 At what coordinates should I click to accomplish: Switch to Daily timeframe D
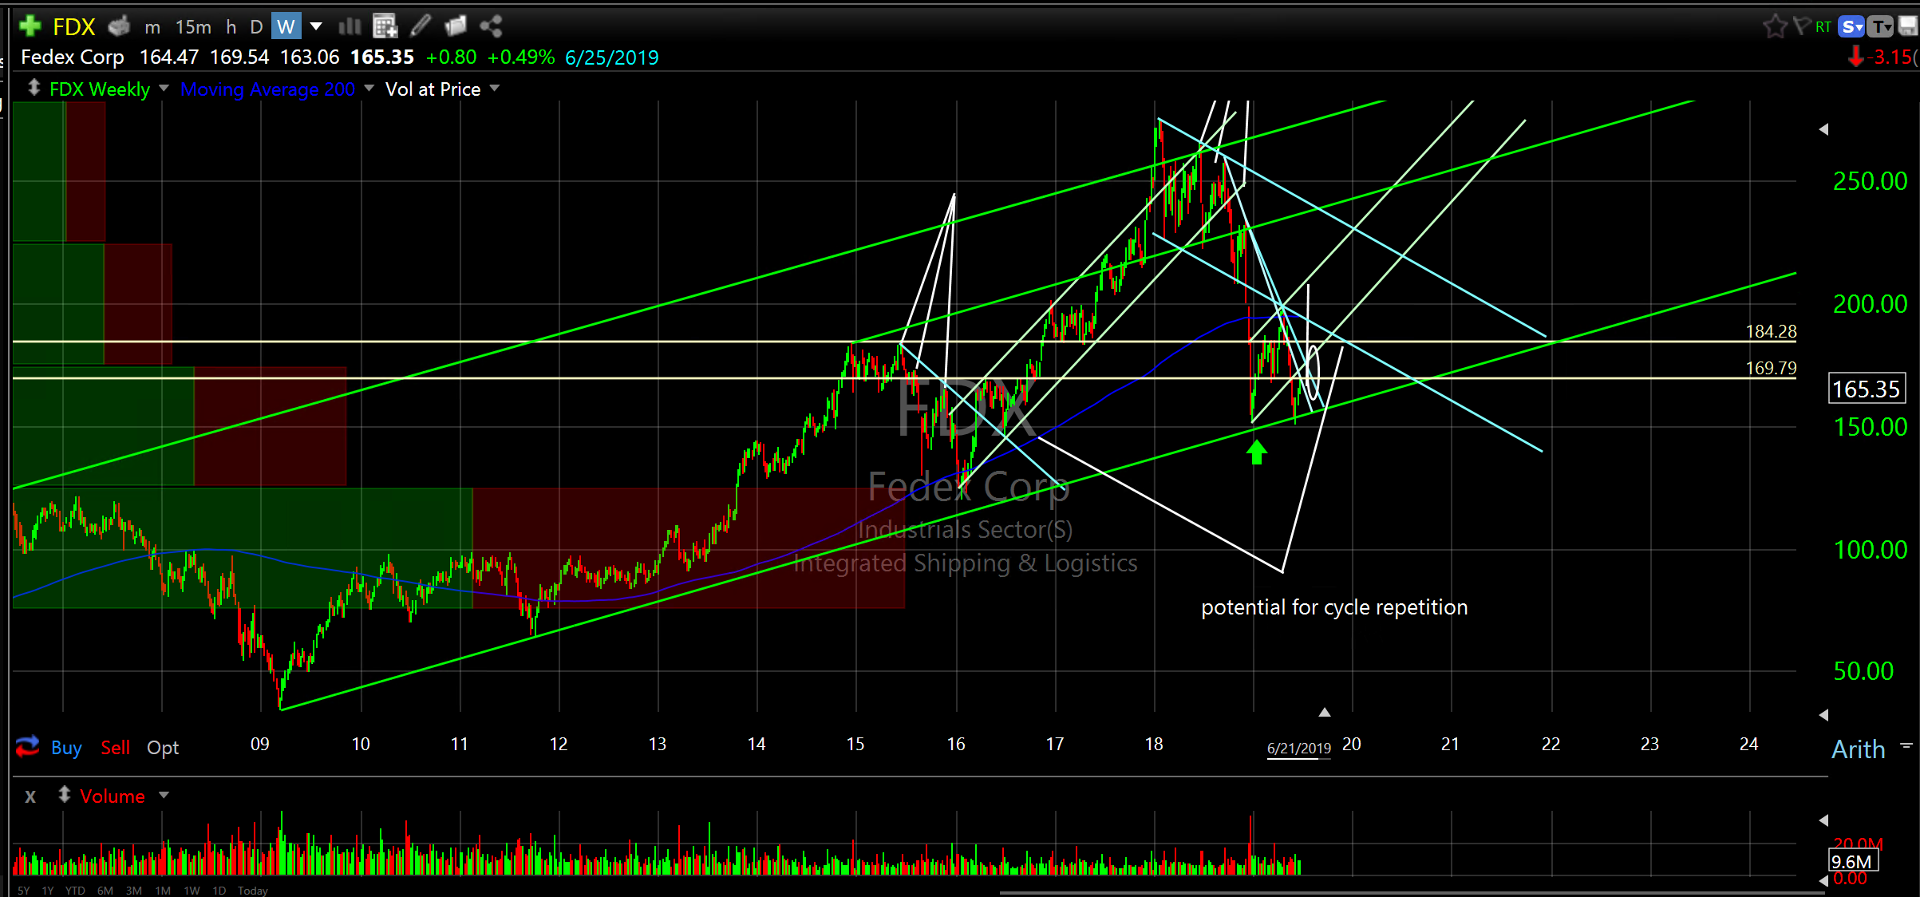point(256,27)
